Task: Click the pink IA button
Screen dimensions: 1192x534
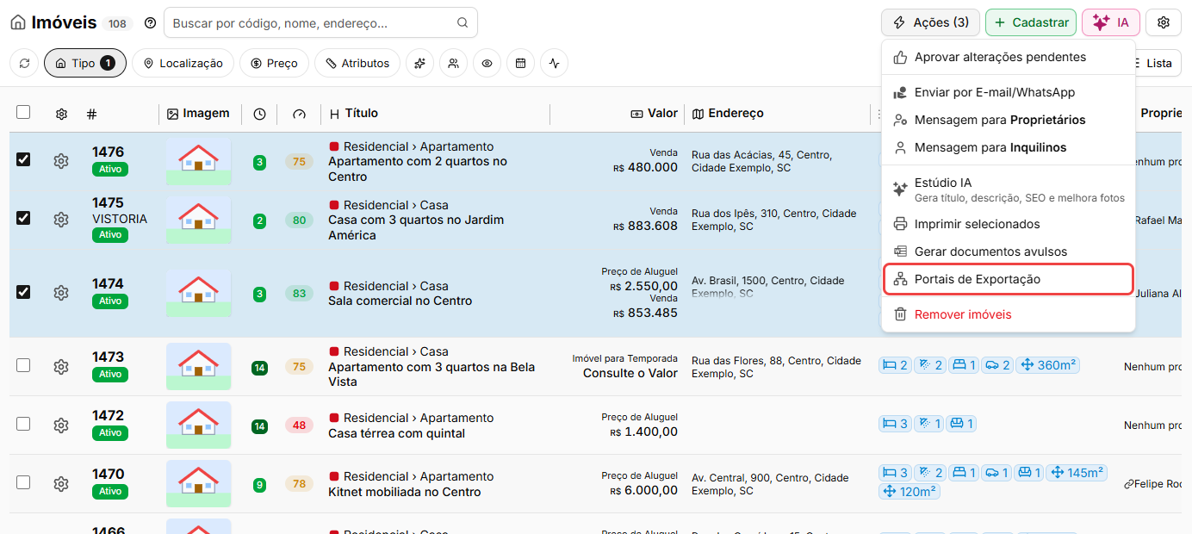Action: pyautogui.click(x=1111, y=22)
